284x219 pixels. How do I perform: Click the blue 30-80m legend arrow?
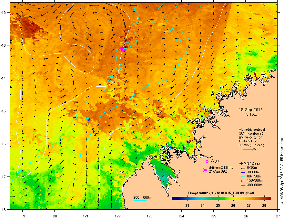[x=243, y=172]
